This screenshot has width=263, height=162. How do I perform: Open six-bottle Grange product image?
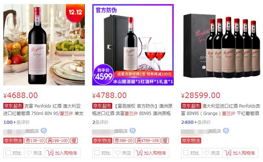point(222,45)
